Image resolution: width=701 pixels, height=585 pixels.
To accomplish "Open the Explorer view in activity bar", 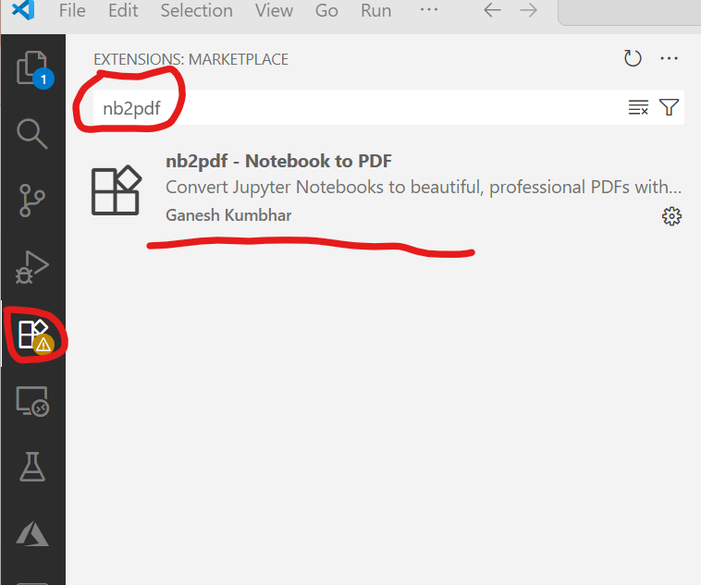I will 32,68.
